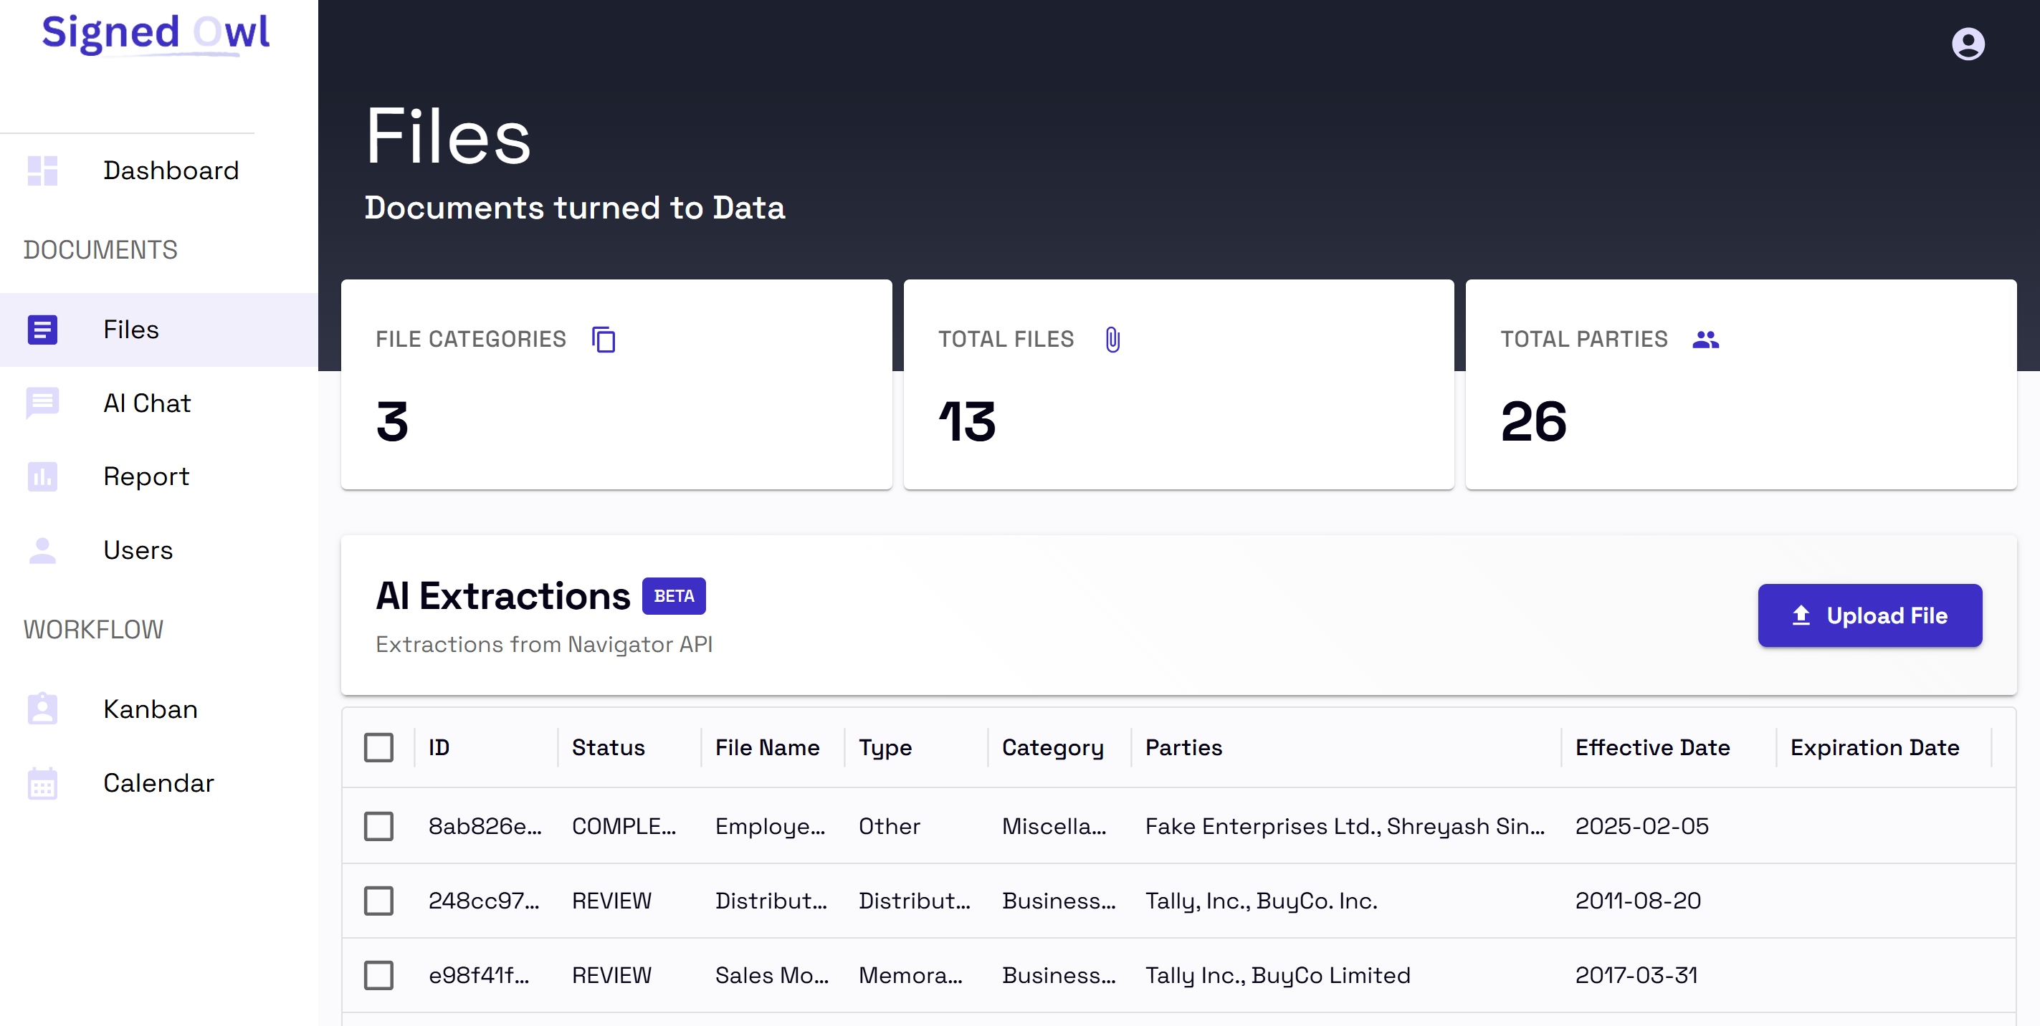Click the paperclip icon beside Total Files

[1112, 339]
